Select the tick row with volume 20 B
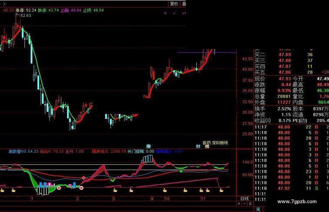The height and width of the screenshot is (212, 329). coord(292,183)
